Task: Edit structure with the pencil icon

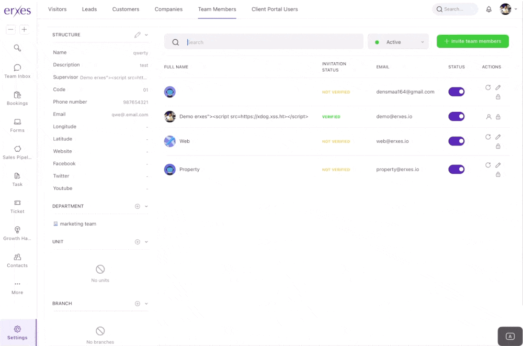Action: [x=138, y=35]
